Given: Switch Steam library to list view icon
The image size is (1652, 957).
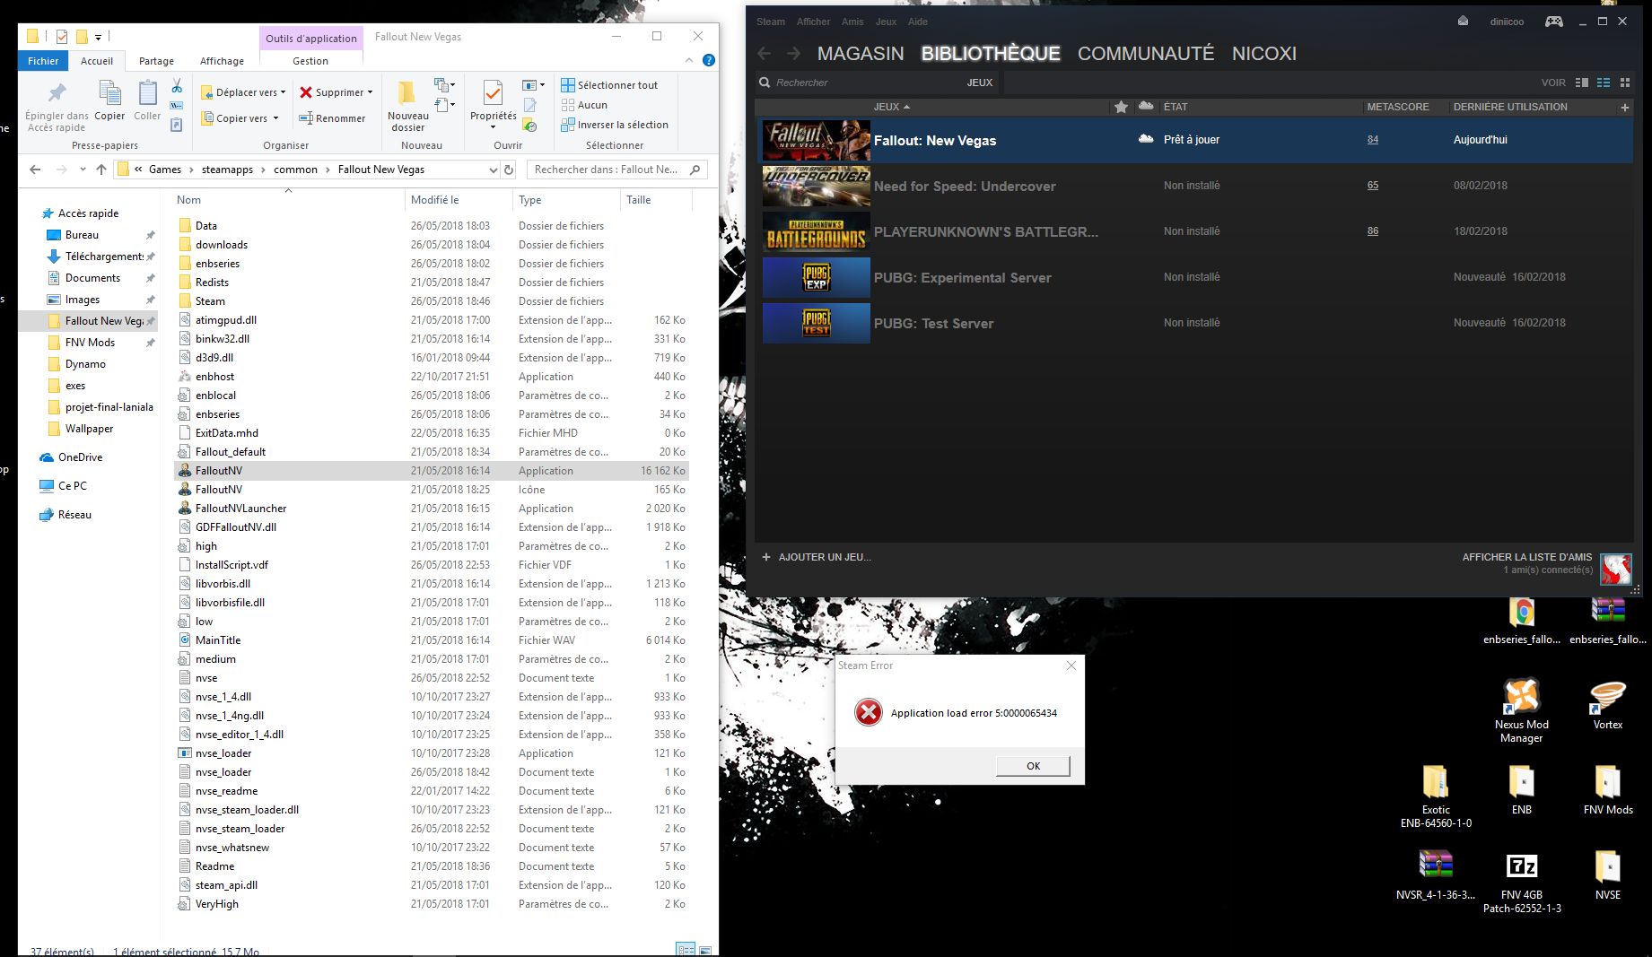Looking at the screenshot, I should 1604,83.
